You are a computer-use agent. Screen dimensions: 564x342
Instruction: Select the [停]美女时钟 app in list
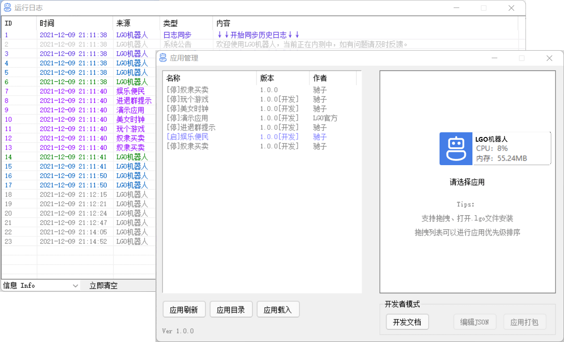(188, 109)
